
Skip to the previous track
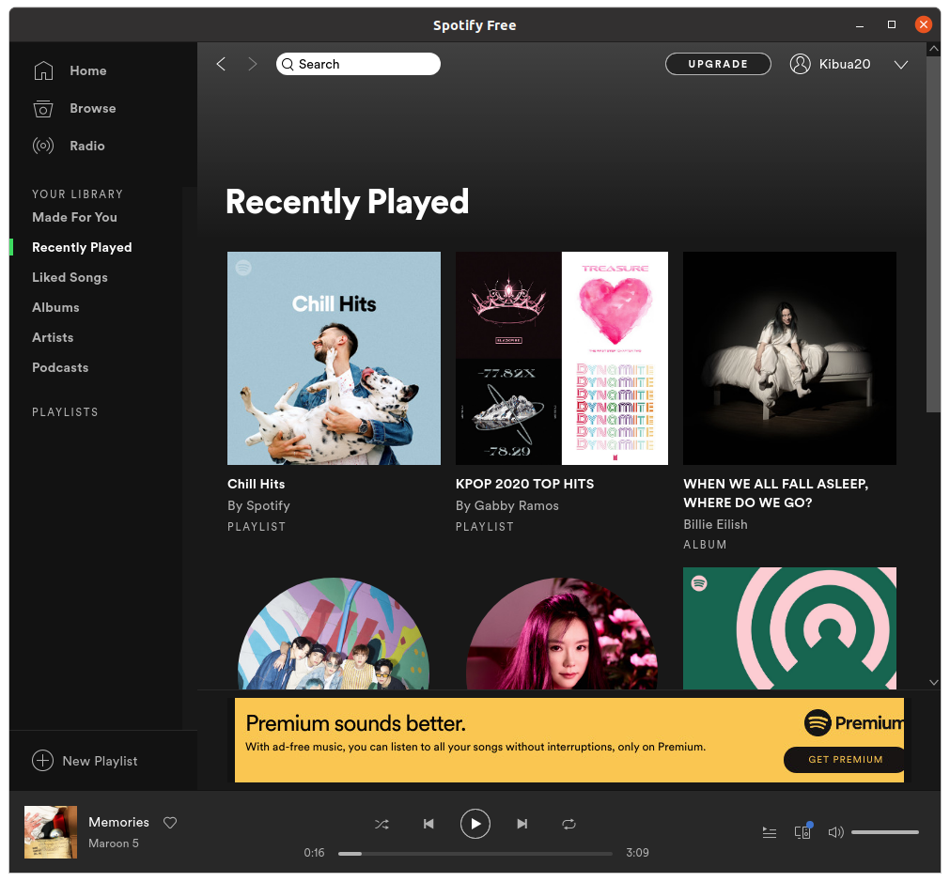pyautogui.click(x=428, y=824)
